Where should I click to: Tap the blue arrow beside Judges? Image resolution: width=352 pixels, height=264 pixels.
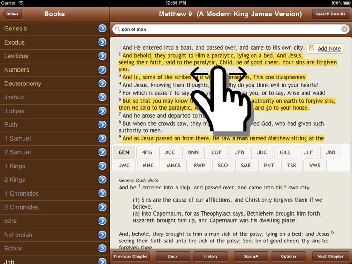click(x=102, y=111)
